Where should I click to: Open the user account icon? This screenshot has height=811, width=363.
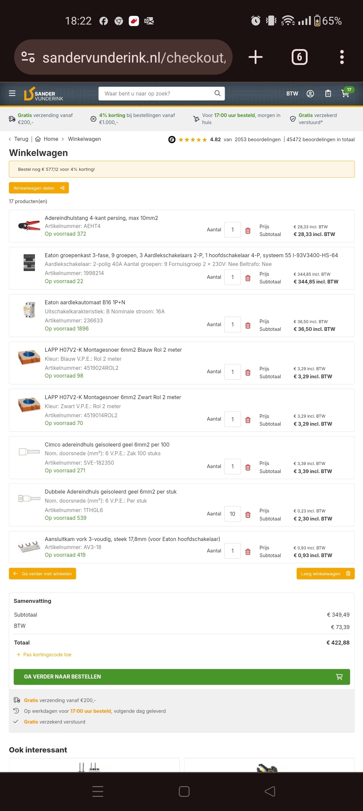click(x=310, y=93)
